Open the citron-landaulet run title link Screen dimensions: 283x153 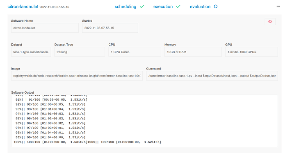click(x=23, y=7)
